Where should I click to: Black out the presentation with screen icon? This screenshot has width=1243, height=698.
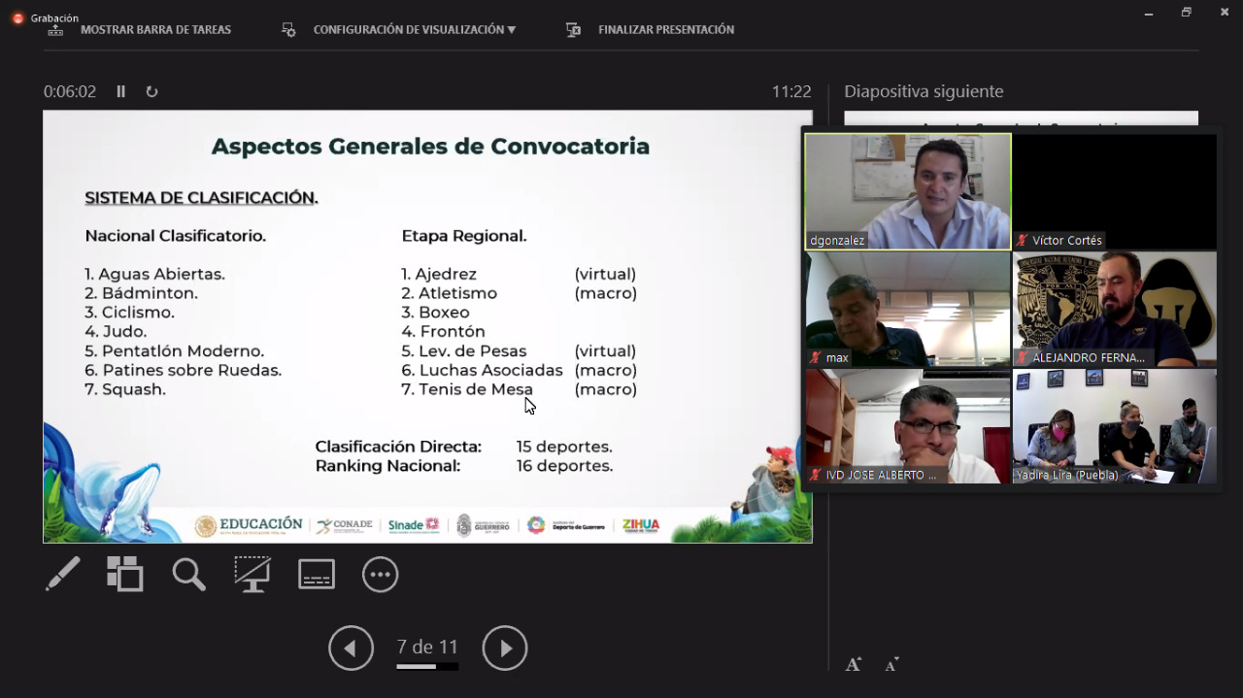click(x=252, y=574)
